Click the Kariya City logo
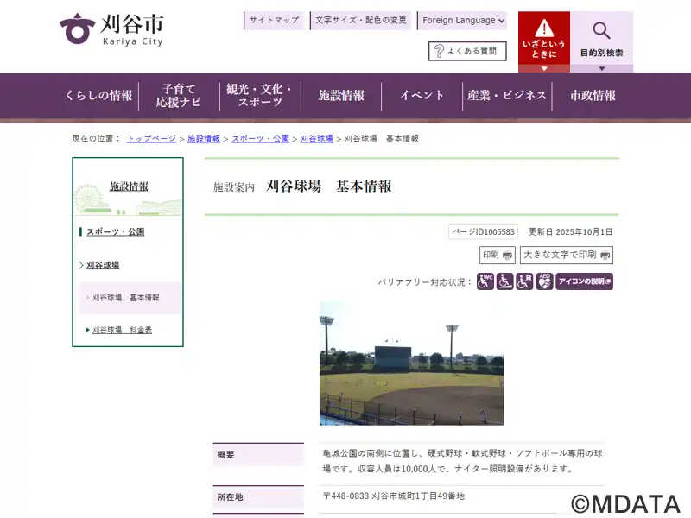Viewport: 691px width, 518px height. point(111,29)
